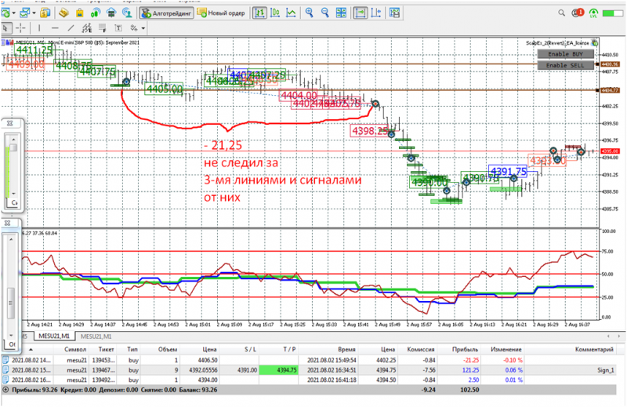
Task: Click the Новый ордер button
Action: [221, 13]
